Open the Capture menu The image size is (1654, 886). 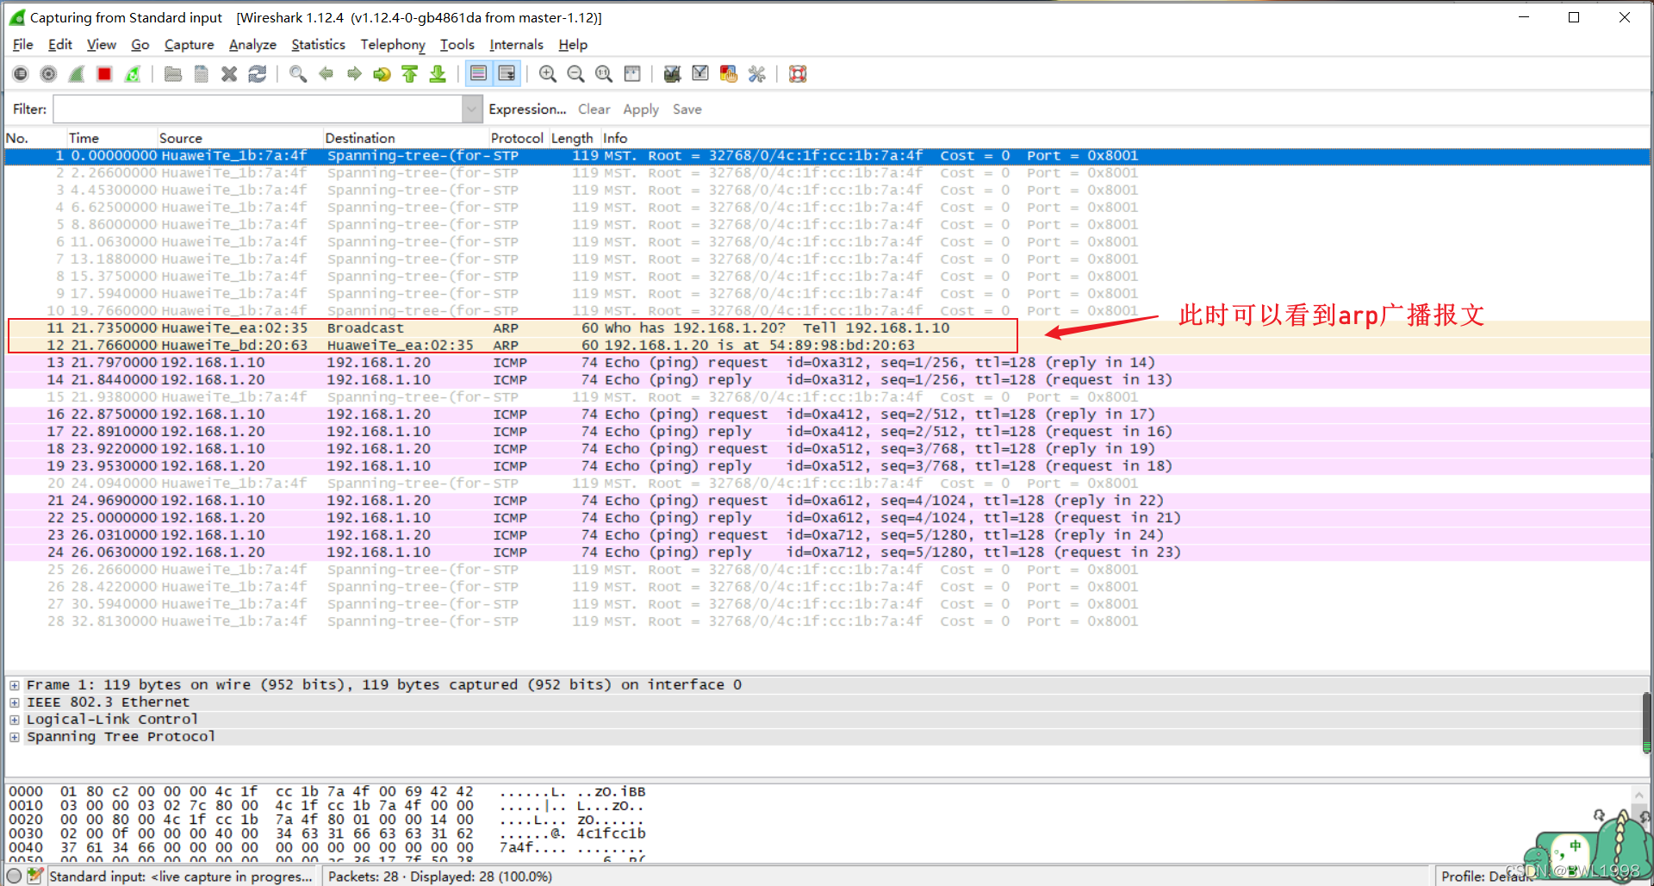point(189,45)
